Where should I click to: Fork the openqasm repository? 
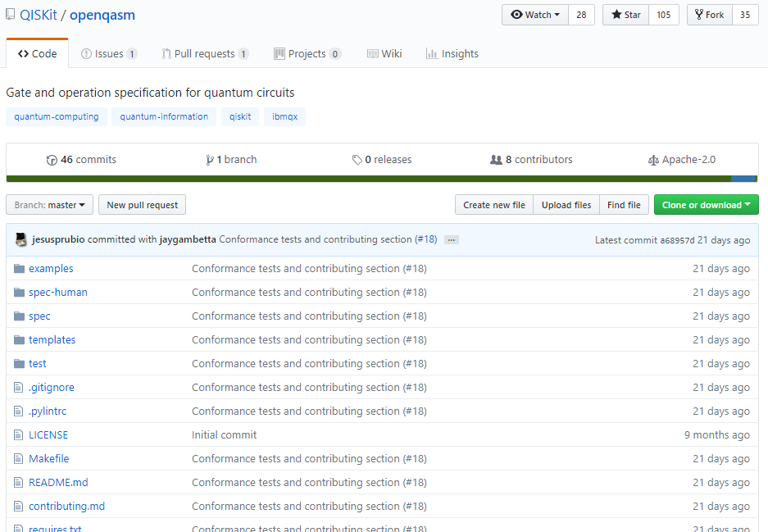[710, 15]
